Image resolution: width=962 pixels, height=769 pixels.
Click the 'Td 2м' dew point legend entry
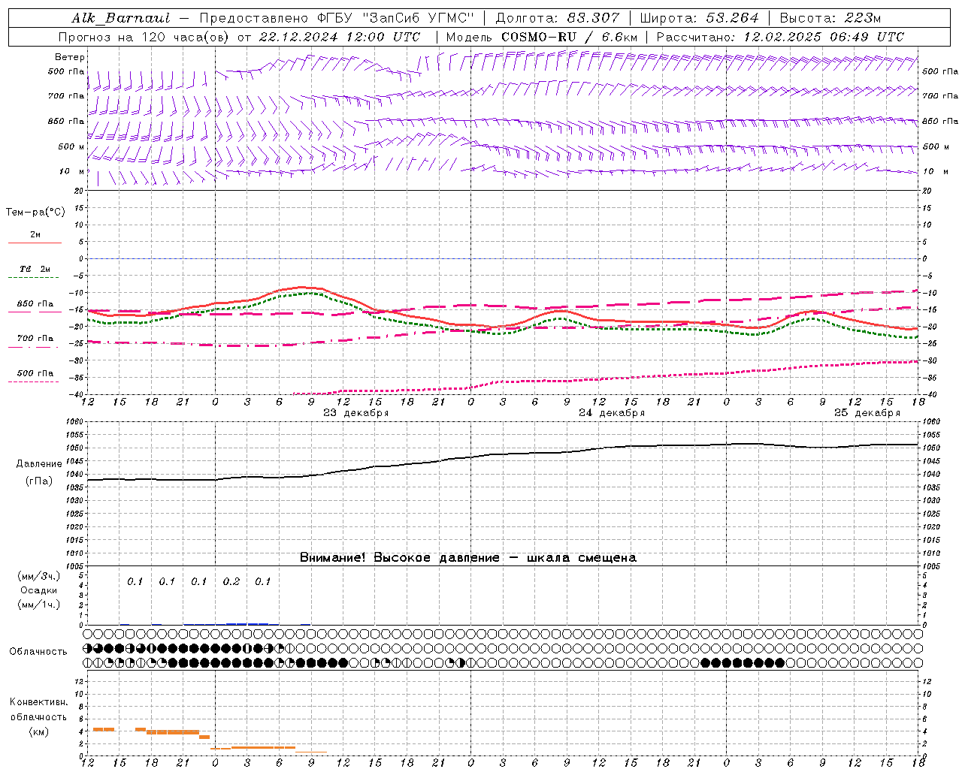click(35, 269)
